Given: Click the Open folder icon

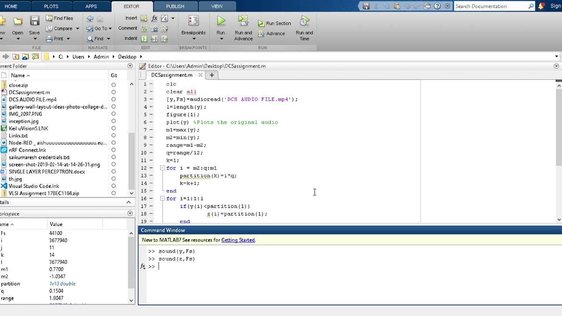Looking at the screenshot, I should click(18, 21).
